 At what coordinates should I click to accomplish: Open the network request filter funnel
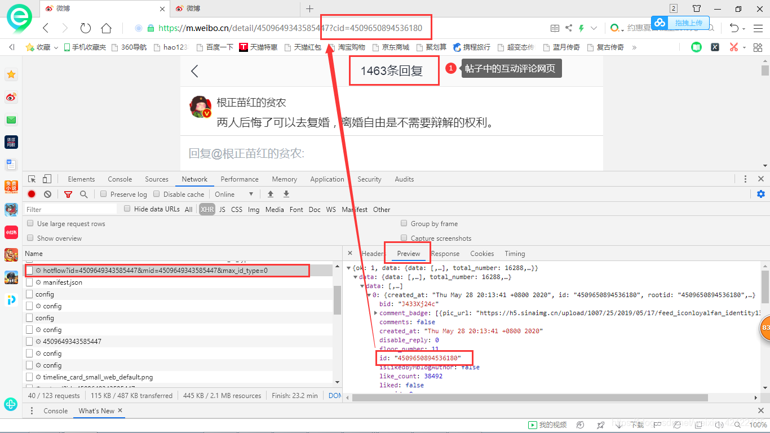pyautogui.click(x=68, y=194)
